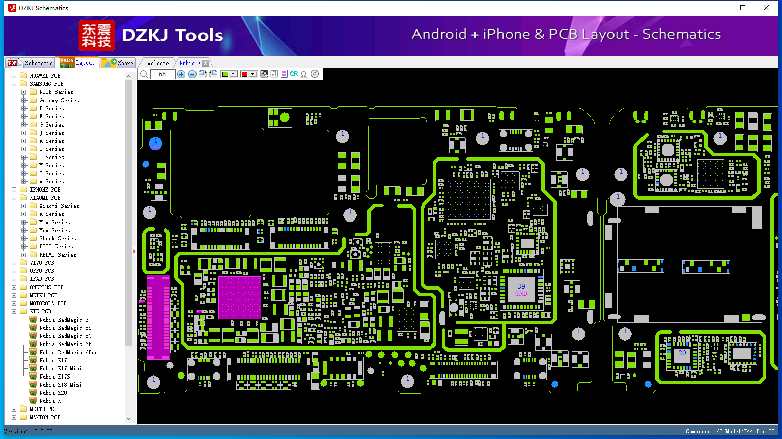Image resolution: width=782 pixels, height=439 pixels.
Task: Click the overlapping squares layer icon
Action: (264, 74)
